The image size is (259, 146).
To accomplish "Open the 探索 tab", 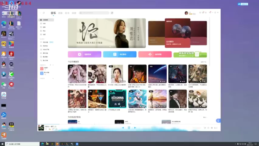I will point(74,13).
